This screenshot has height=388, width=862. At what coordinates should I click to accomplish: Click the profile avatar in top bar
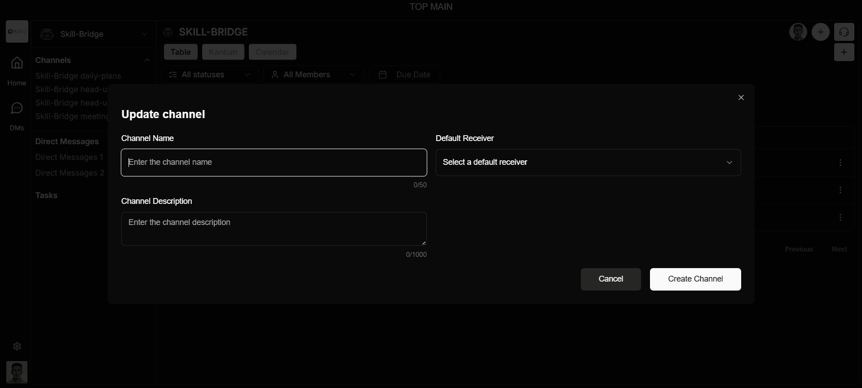(798, 32)
